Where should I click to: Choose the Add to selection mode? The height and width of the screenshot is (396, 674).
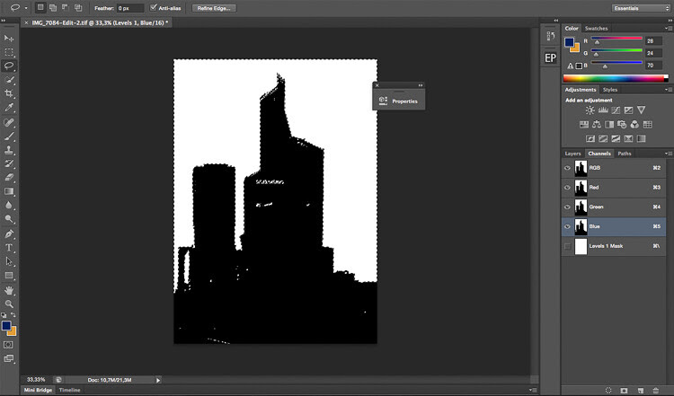(53, 8)
